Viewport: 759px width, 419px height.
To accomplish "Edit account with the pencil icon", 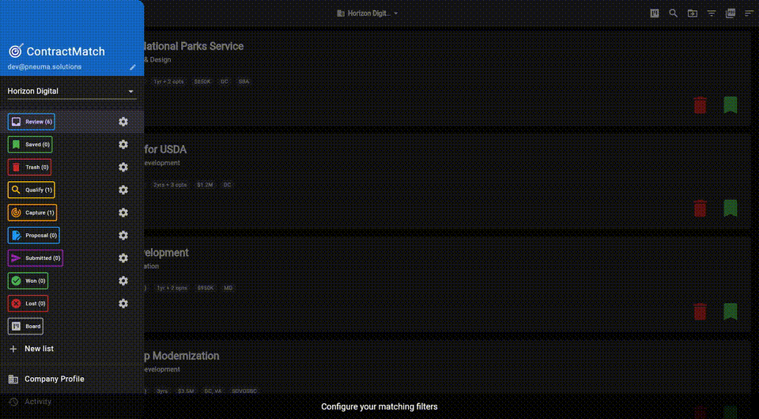I will point(133,67).
